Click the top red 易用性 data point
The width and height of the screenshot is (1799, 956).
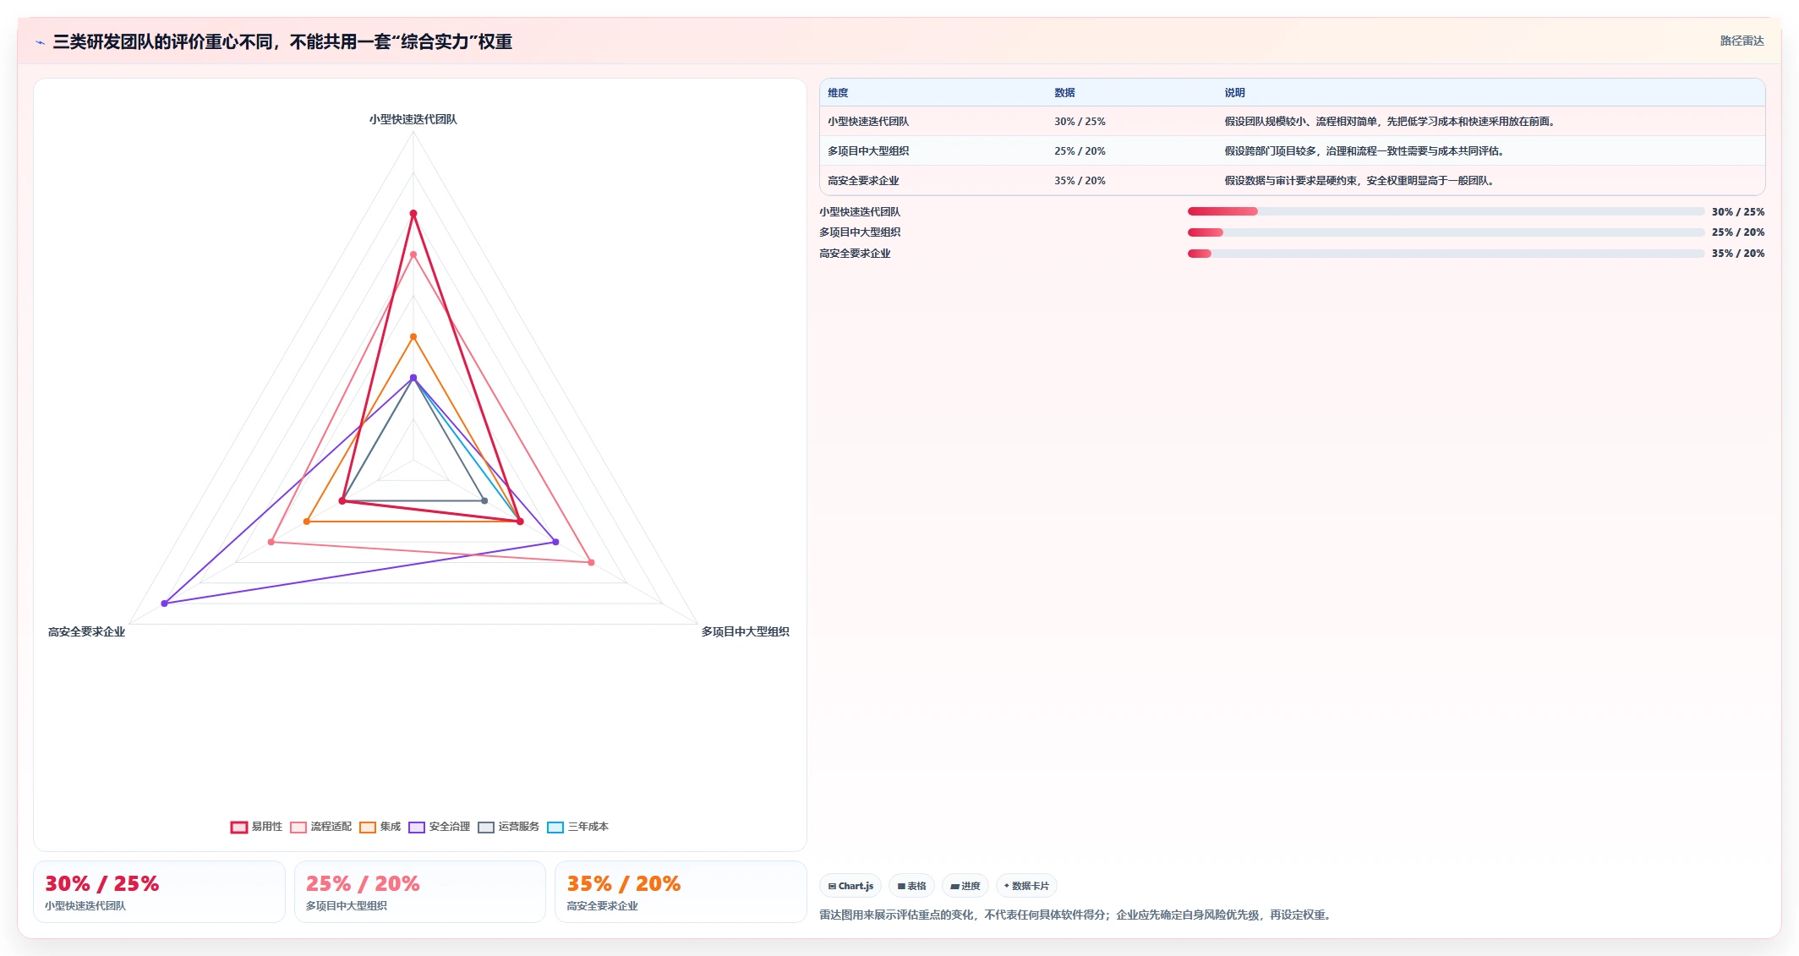413,214
